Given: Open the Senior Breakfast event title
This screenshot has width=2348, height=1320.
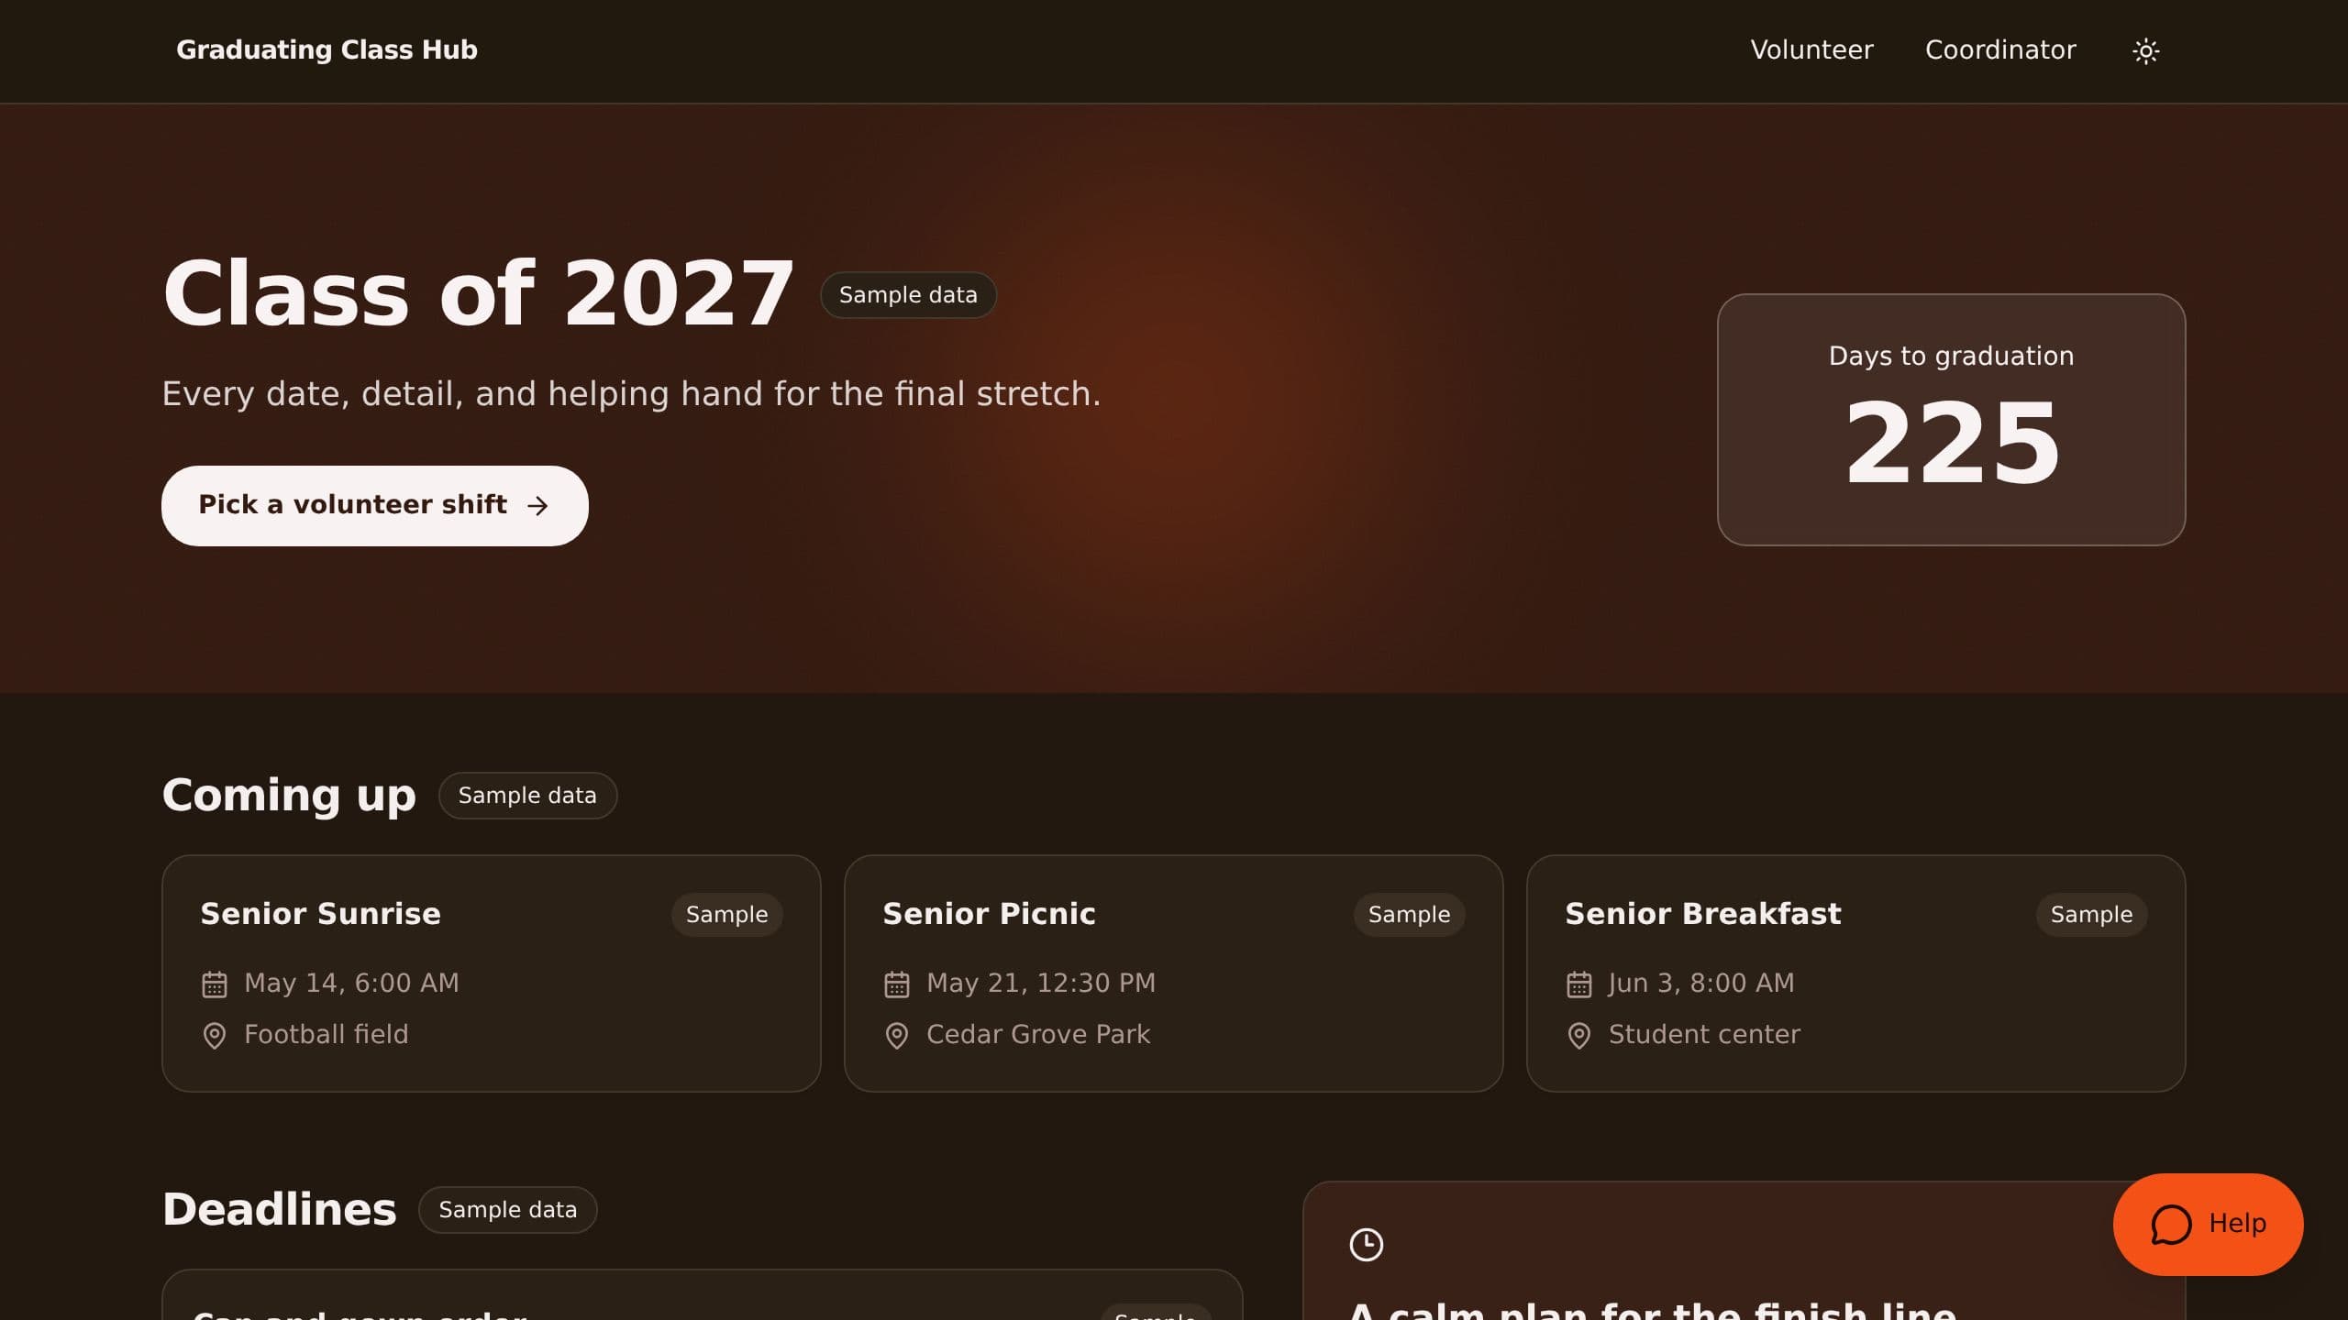Looking at the screenshot, I should [x=1702, y=914].
